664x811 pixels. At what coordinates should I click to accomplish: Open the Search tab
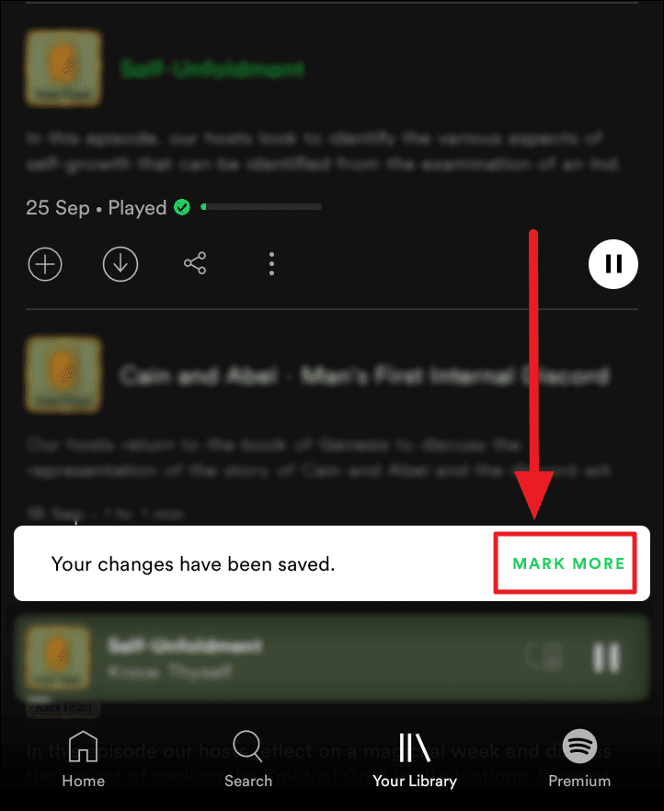[x=248, y=759]
